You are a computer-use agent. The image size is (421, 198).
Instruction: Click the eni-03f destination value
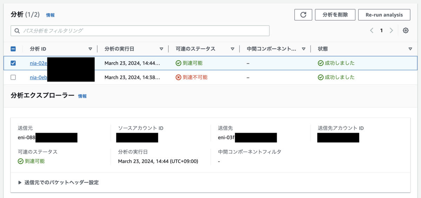pyautogui.click(x=226, y=137)
